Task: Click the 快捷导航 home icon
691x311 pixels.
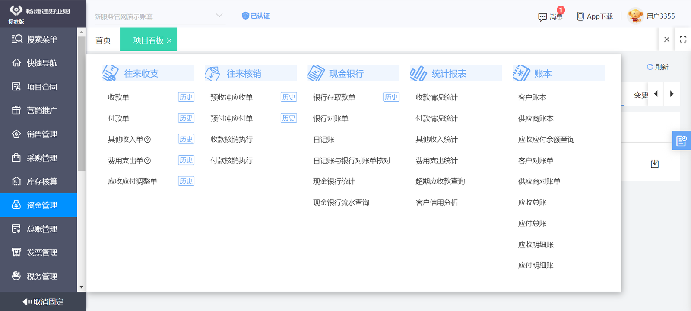Action: (16, 63)
